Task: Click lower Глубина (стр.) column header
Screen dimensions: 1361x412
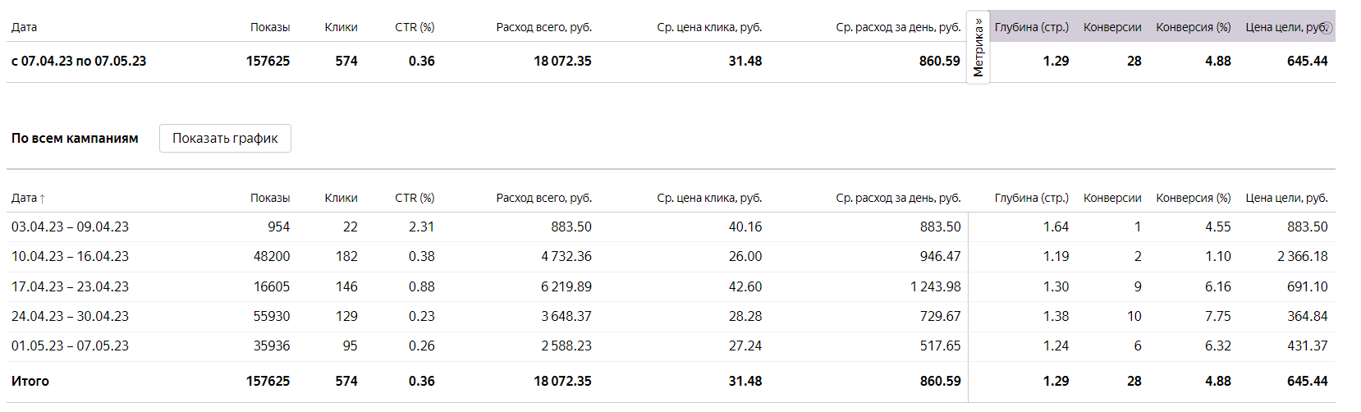Action: (x=1031, y=198)
